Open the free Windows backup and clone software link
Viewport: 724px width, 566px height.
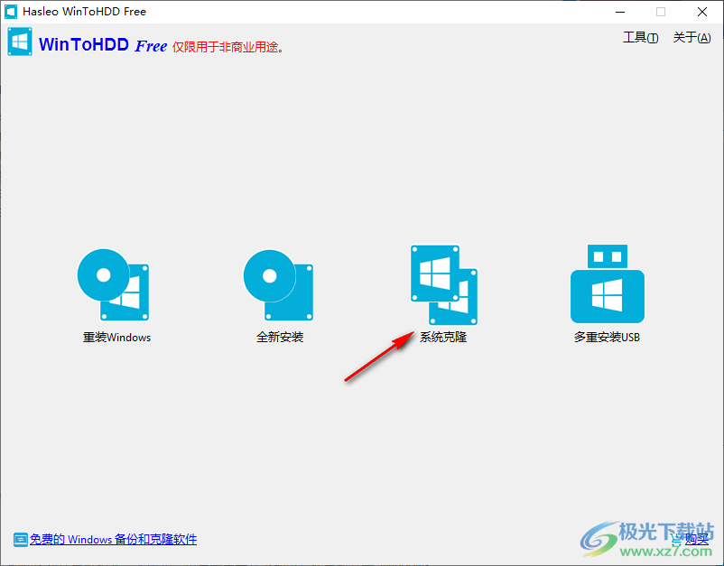[x=113, y=539]
